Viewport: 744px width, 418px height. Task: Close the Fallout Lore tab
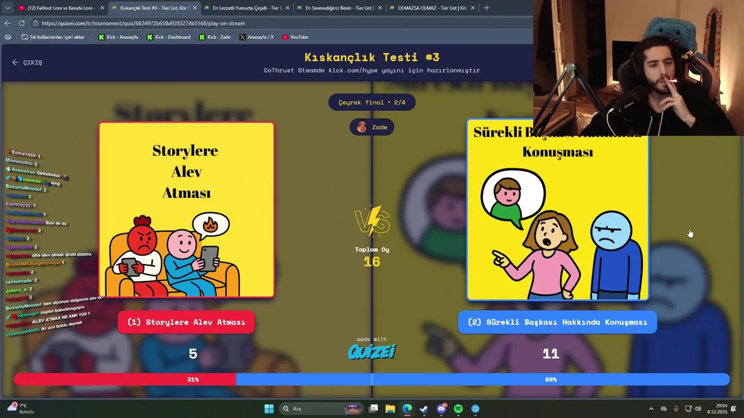[102, 8]
